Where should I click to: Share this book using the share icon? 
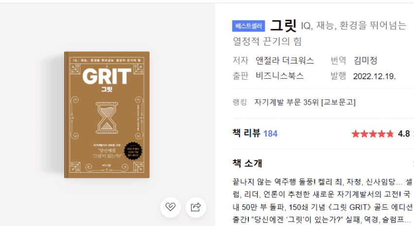[196, 207]
